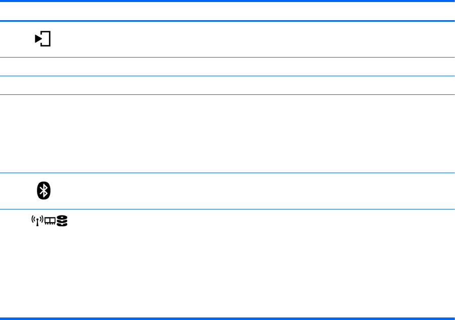The height and width of the screenshot is (320, 455).
Task: Click the thick blue line under header row
Action: pos(227,21)
